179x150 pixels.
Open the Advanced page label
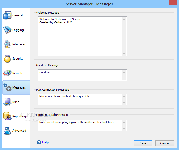click(x=19, y=131)
